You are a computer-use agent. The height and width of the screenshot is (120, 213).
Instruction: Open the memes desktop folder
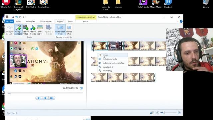[118, 4]
